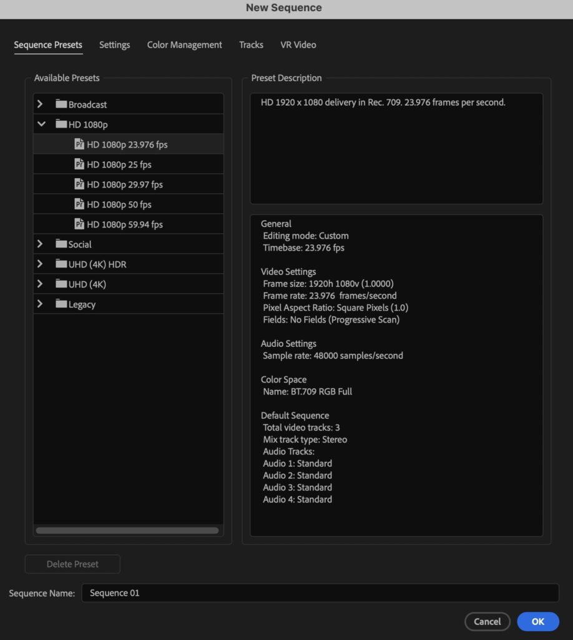Viewport: 573px width, 640px height.
Task: Expand the Broadcast presets chevron
Action: click(x=40, y=104)
